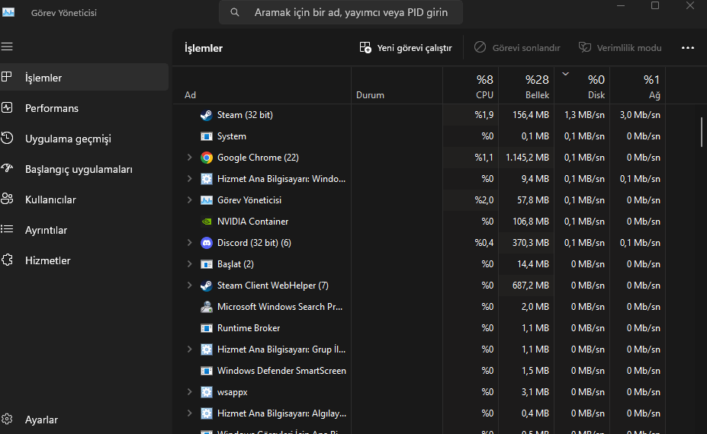Click the Steam Client WebHelper icon
Viewport: 707px width, 434px height.
point(207,286)
